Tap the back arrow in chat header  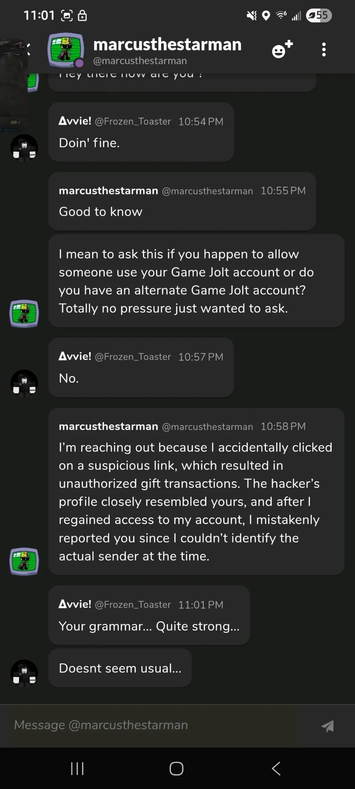[28, 49]
